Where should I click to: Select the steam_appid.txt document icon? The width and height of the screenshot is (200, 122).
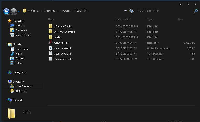(x=51, y=53)
